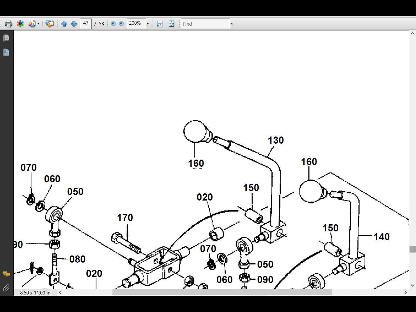This screenshot has height=312, width=416.
Task: Go to the previous page
Action: [64, 23]
